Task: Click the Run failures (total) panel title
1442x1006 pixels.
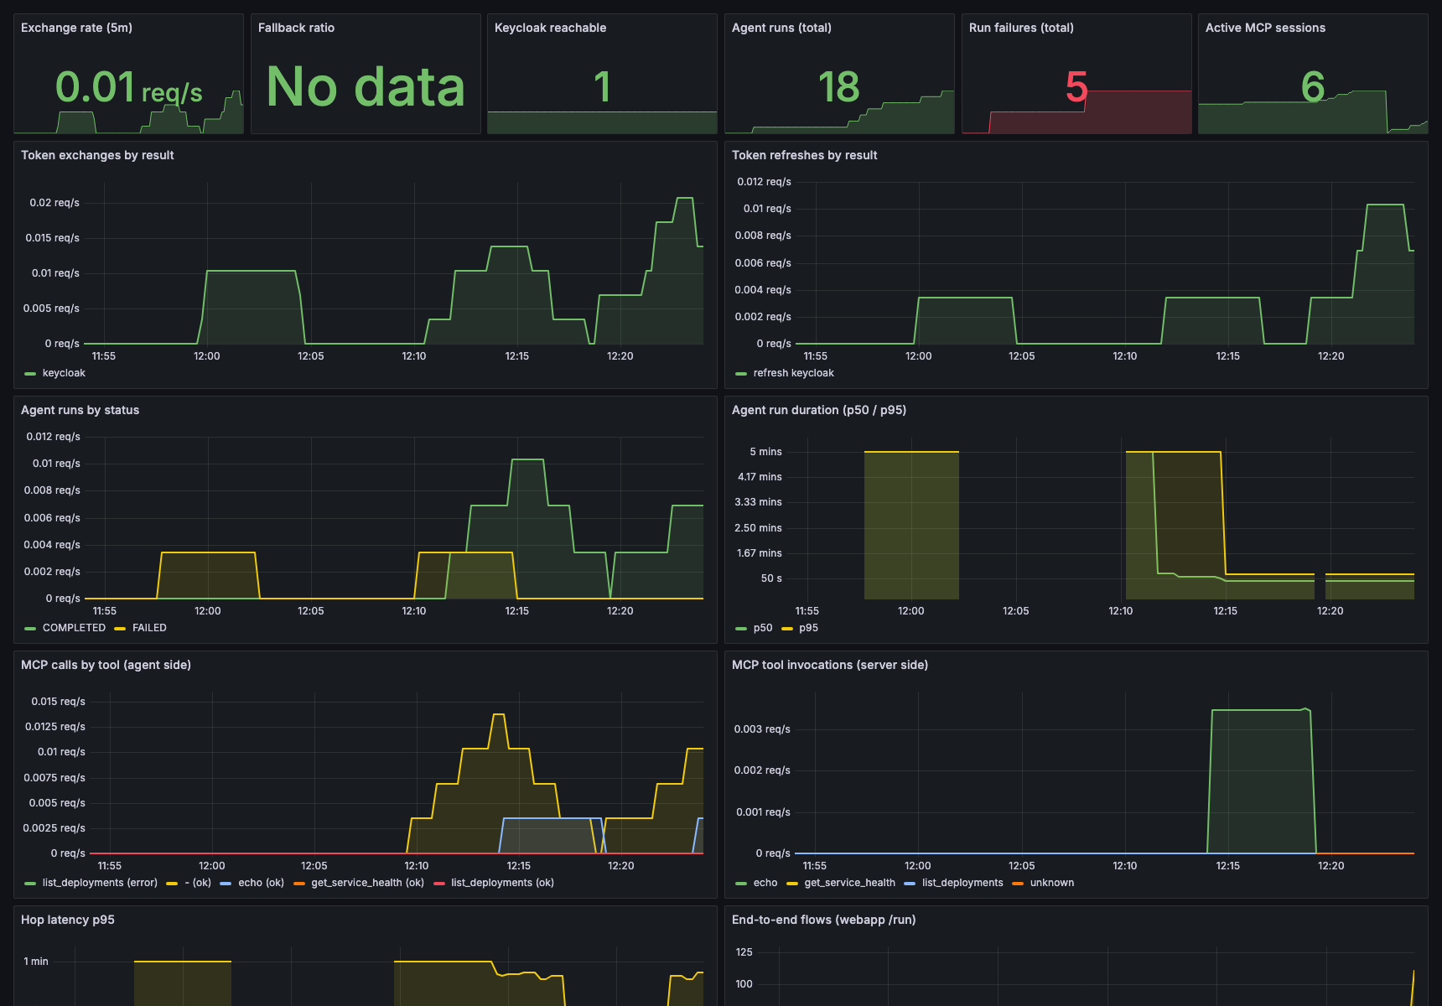Action: click(1021, 28)
